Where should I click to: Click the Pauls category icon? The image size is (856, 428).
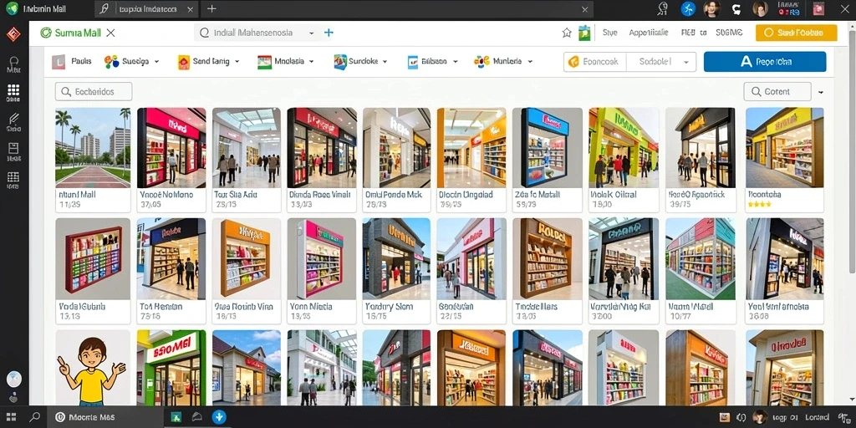click(x=59, y=62)
